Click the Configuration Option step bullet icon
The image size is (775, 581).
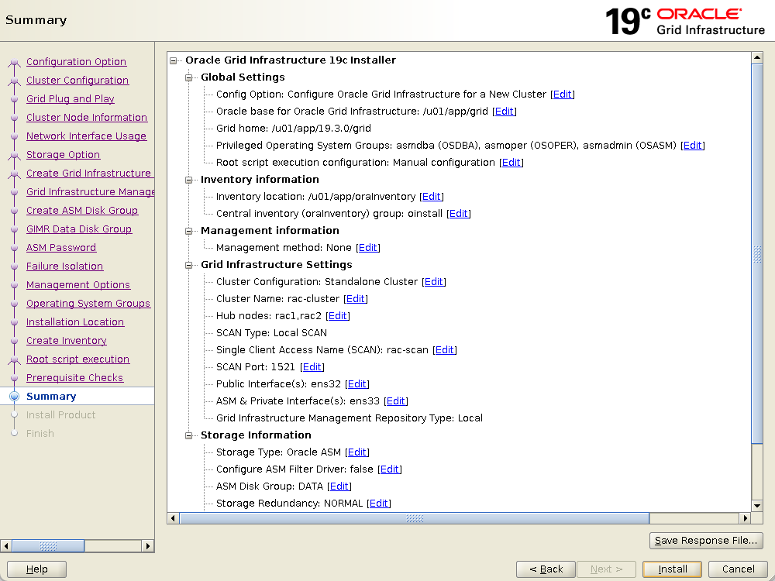tap(14, 62)
